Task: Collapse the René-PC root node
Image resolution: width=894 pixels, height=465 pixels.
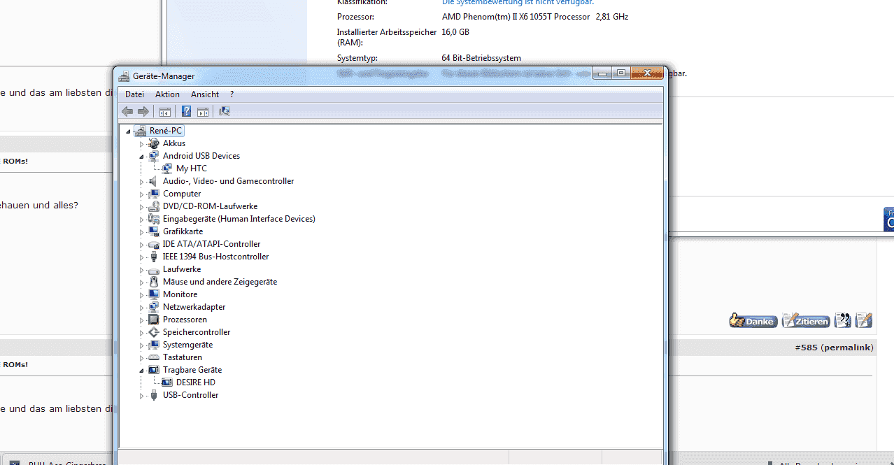Action: point(128,131)
